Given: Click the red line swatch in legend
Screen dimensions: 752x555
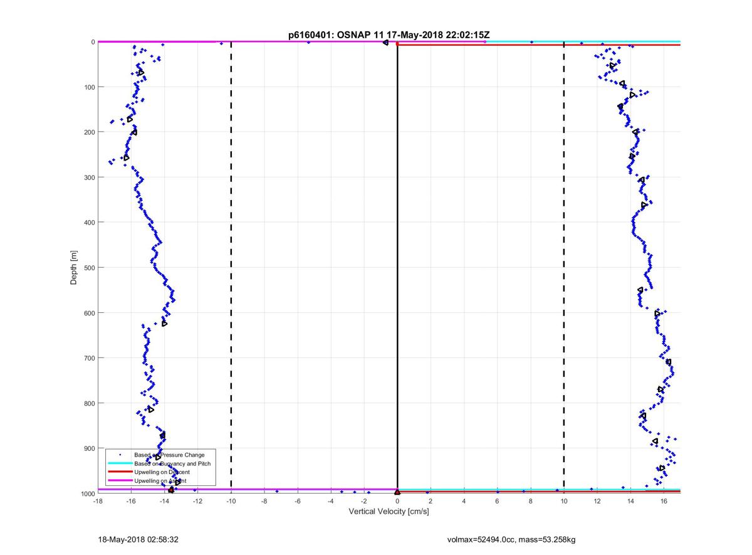Looking at the screenshot, I should pos(120,472).
